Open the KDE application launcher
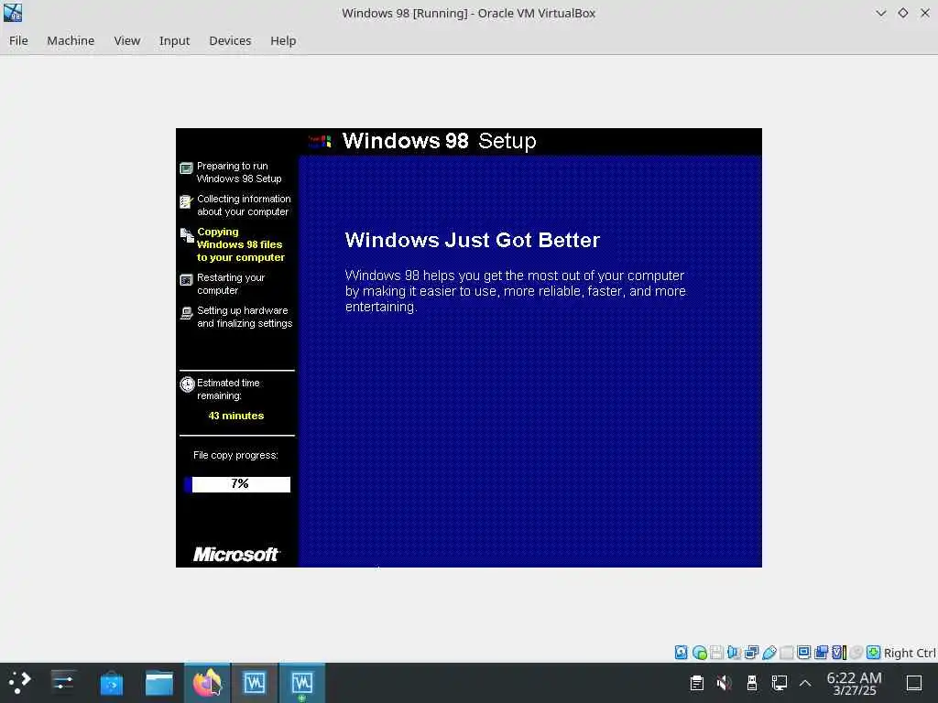 coord(20,683)
